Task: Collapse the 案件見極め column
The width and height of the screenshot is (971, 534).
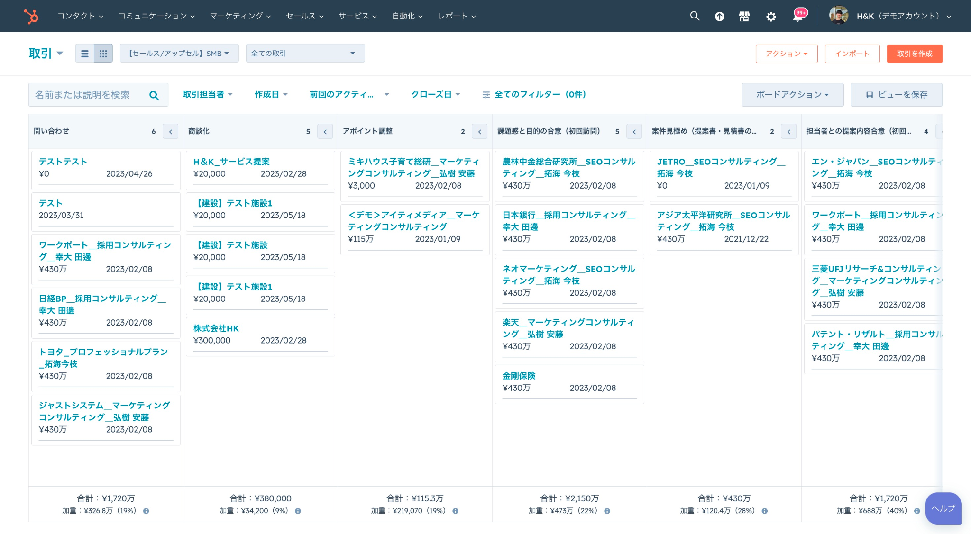Action: point(789,132)
